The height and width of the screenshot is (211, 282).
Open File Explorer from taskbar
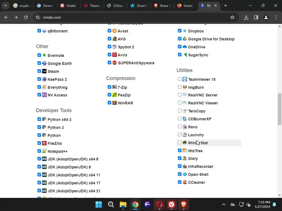123,204
